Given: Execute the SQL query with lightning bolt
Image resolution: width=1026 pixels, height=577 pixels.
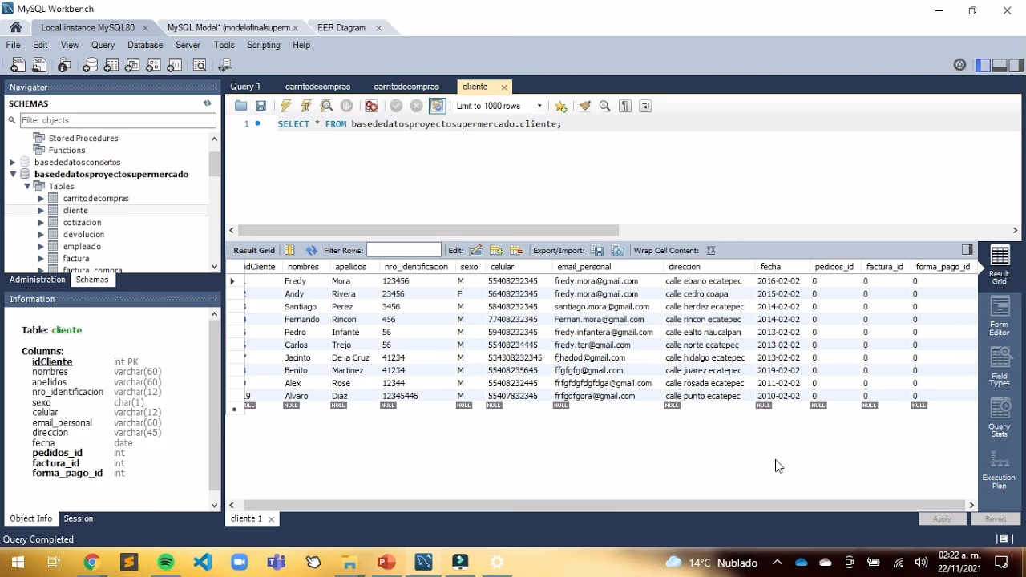Looking at the screenshot, I should [x=286, y=106].
